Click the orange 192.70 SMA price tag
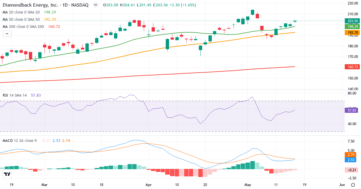The height and width of the screenshot is (189, 361). point(352,32)
